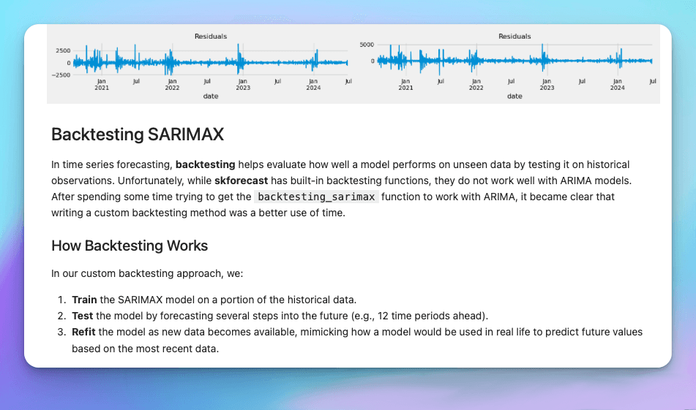Click the Jan 2024 tick on right chart
Viewport: 696px width, 410px height.
[617, 84]
